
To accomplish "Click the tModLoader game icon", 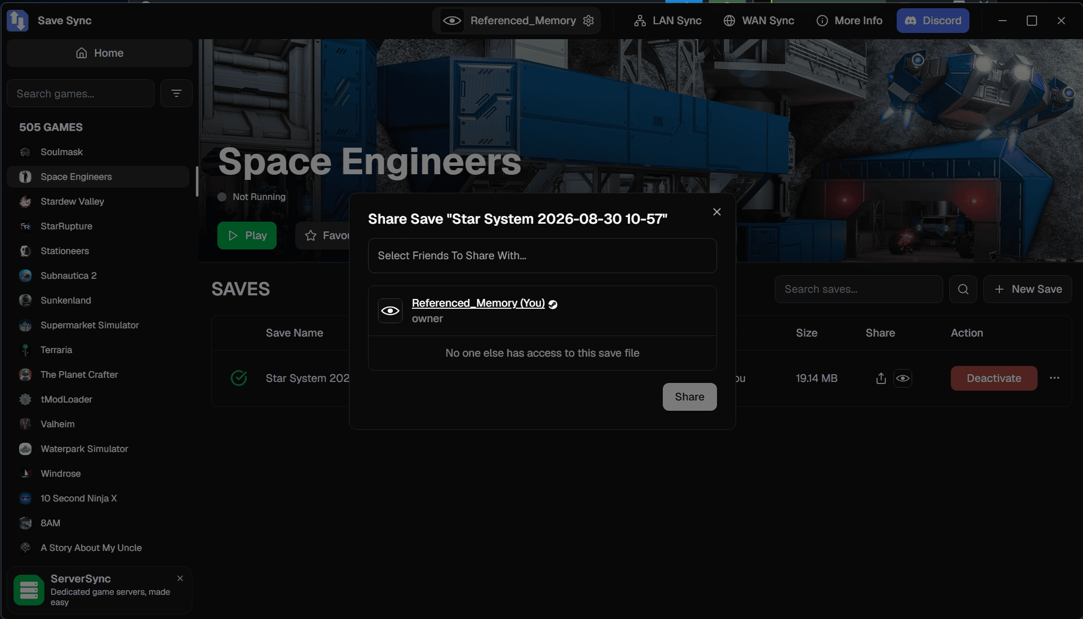I will tap(25, 399).
